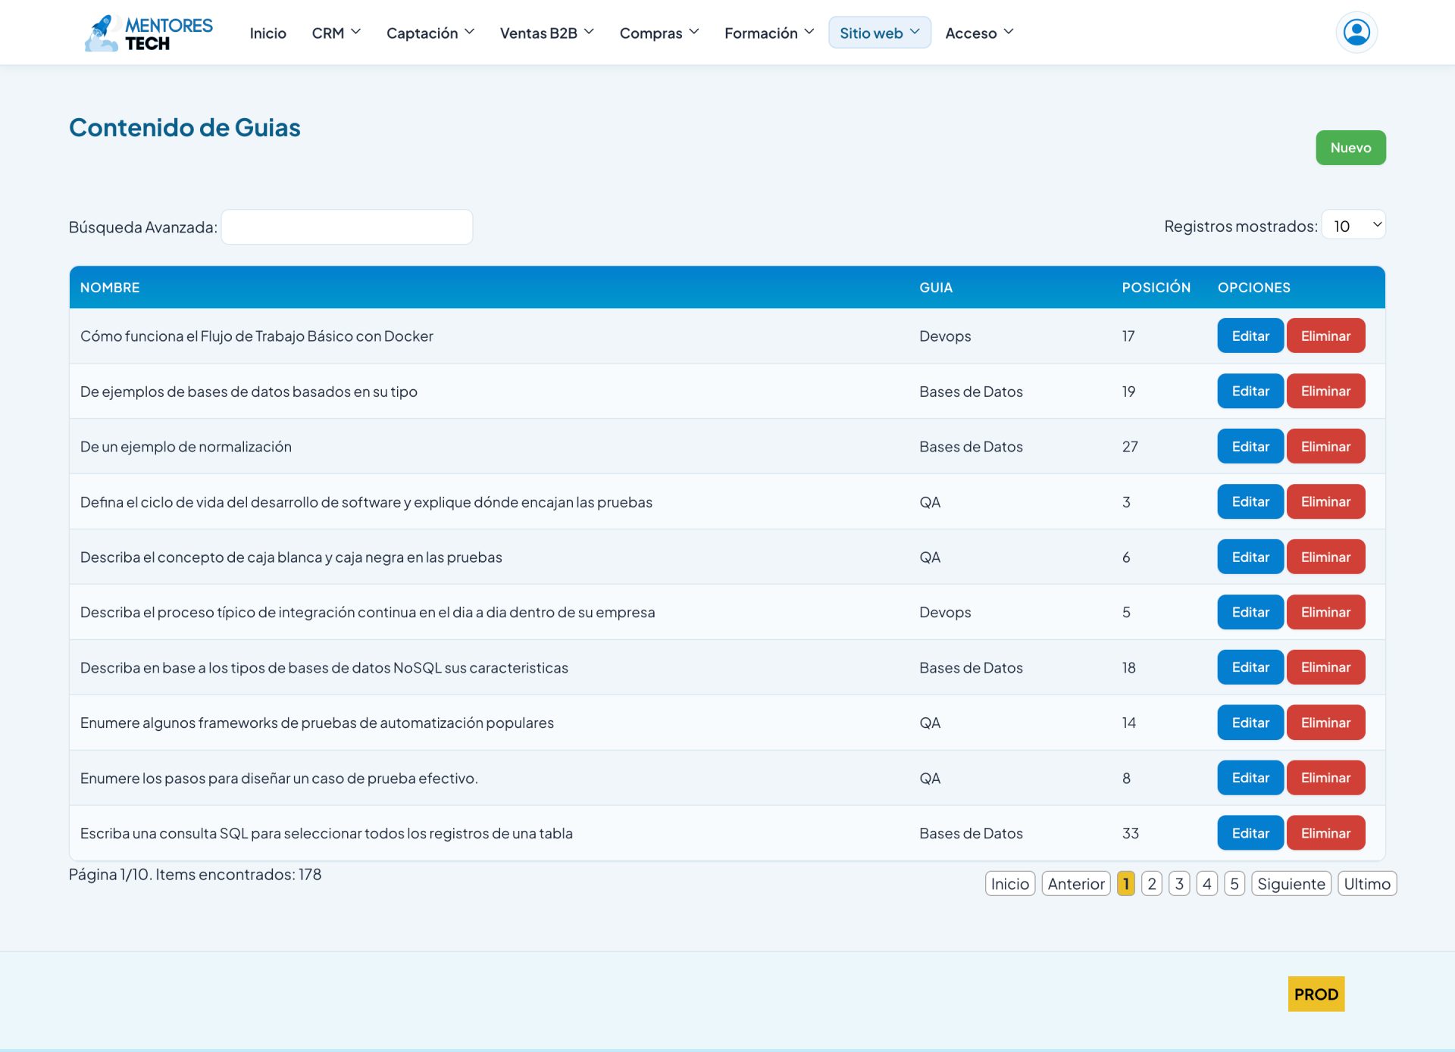1455x1052 pixels.
Task: Click the green Nuevo button
Action: [x=1350, y=148]
